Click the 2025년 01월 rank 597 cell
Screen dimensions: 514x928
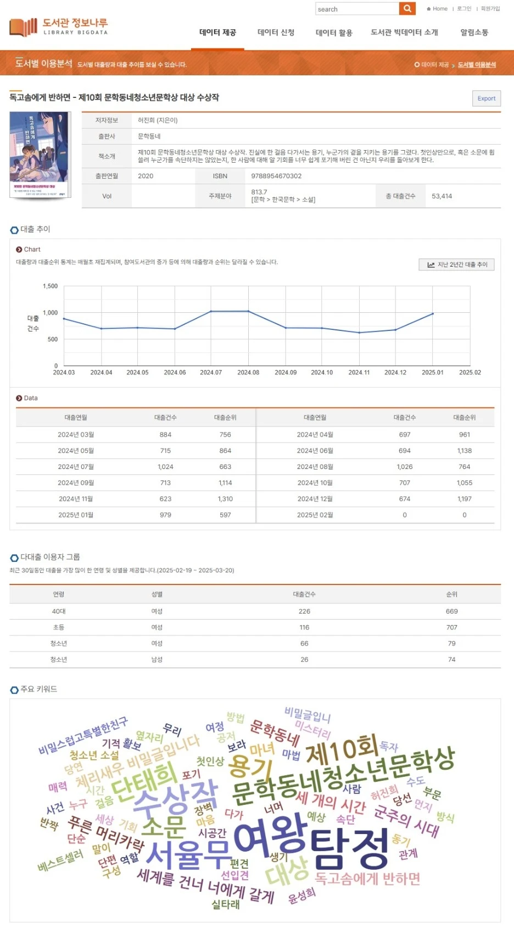click(x=225, y=515)
